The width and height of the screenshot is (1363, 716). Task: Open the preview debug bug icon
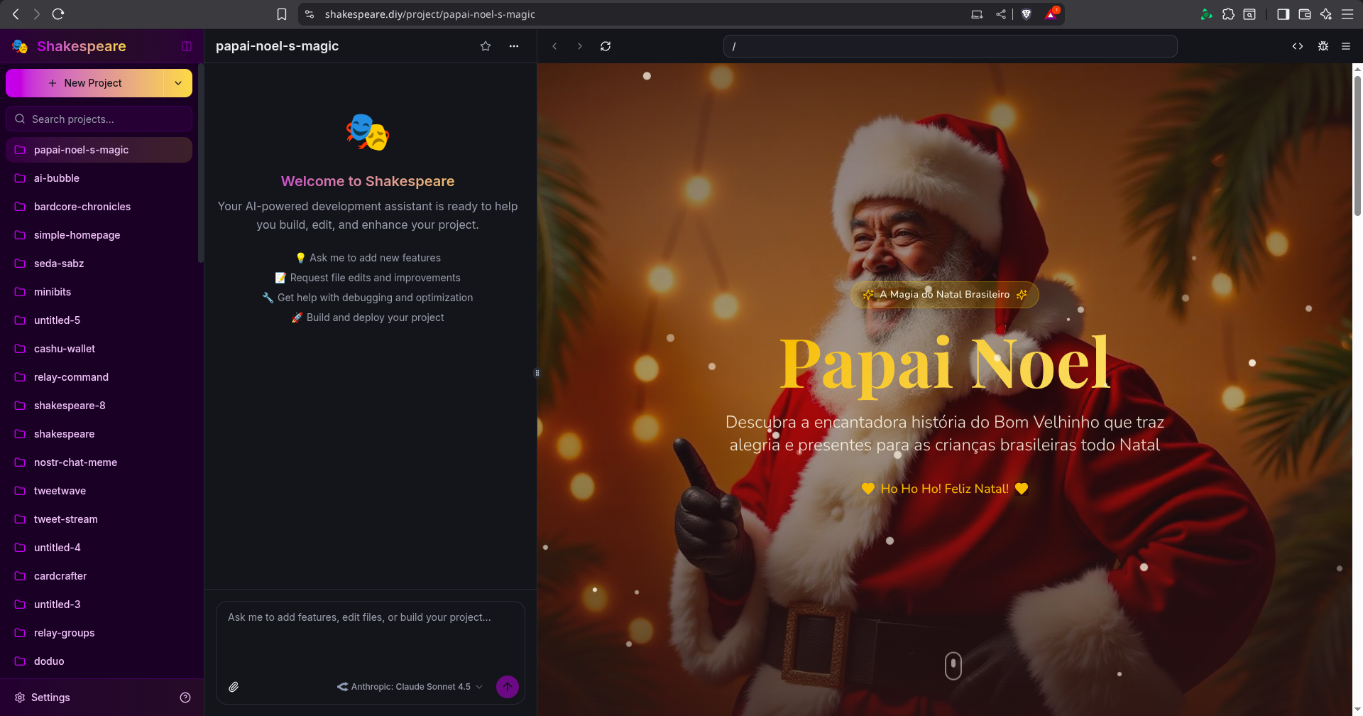(x=1323, y=46)
